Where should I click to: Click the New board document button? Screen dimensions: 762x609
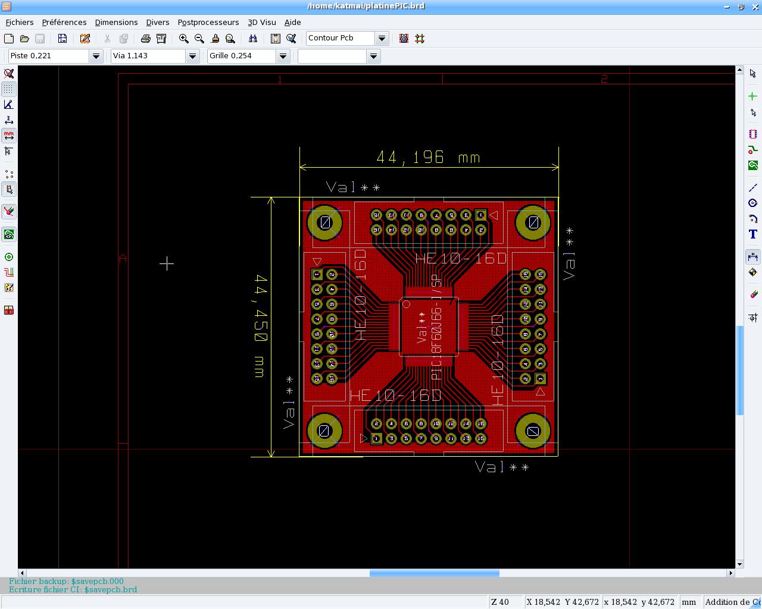pos(9,39)
